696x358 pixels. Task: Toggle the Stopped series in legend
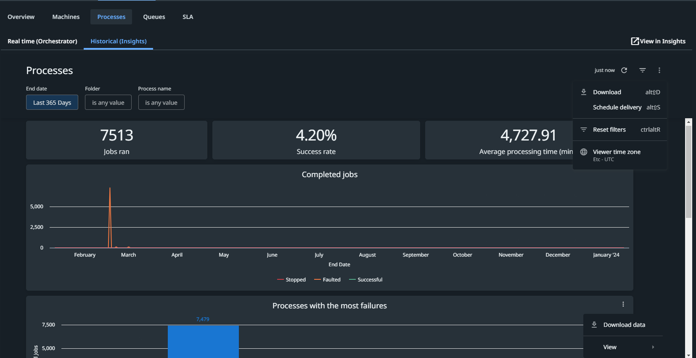(x=292, y=280)
